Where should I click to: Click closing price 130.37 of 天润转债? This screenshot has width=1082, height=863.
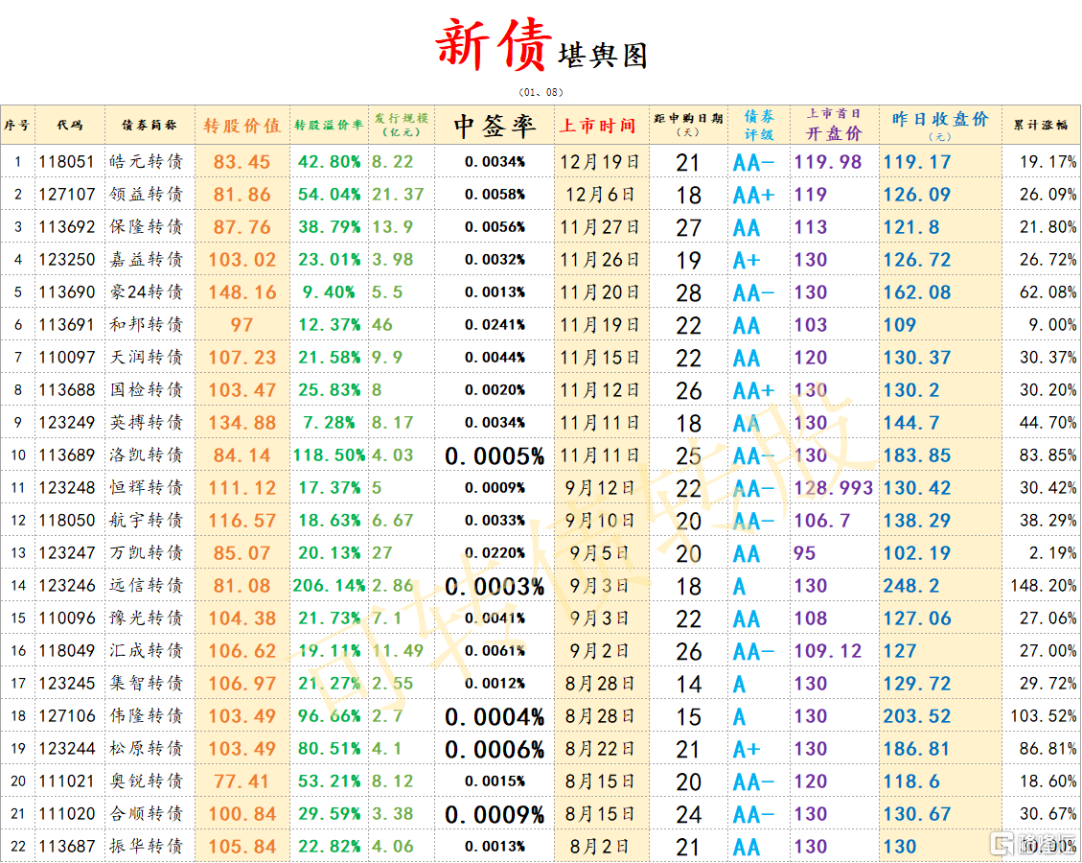click(x=917, y=358)
